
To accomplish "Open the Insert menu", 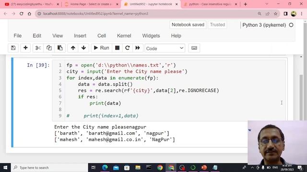I will (x=80, y=36).
